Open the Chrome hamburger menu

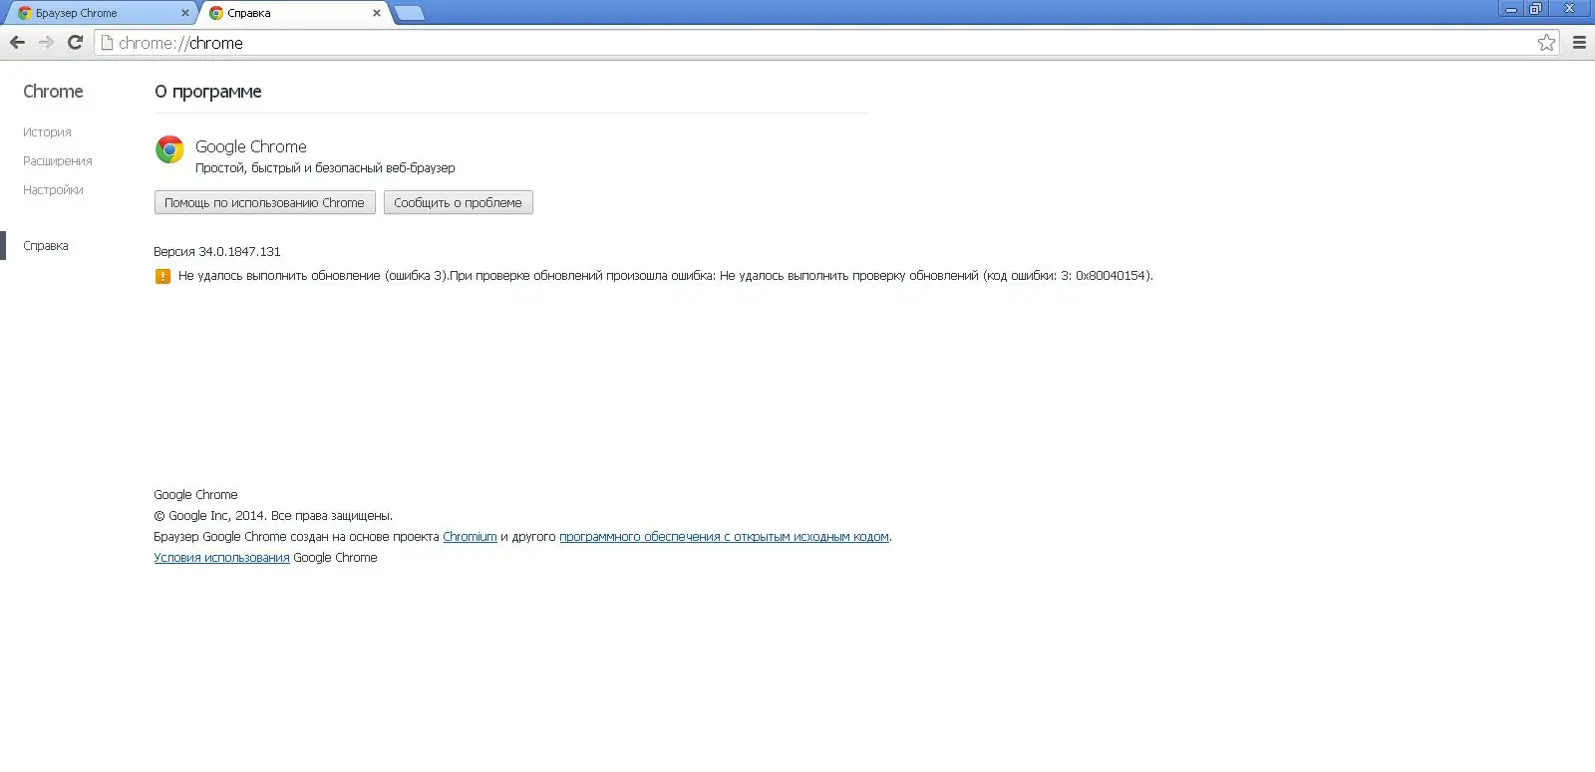coord(1579,42)
